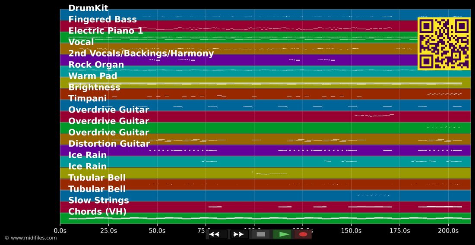Select the Slow Strings track label

98,201
